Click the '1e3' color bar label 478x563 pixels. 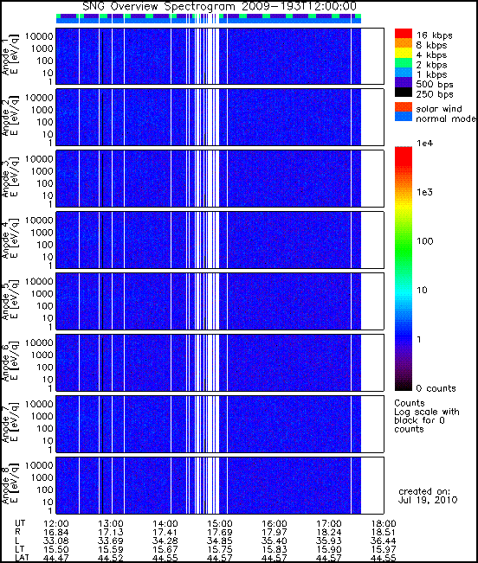pos(424,192)
